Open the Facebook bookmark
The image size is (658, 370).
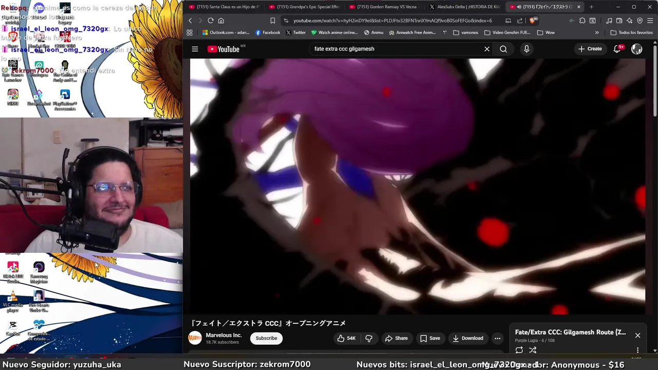[x=268, y=32]
